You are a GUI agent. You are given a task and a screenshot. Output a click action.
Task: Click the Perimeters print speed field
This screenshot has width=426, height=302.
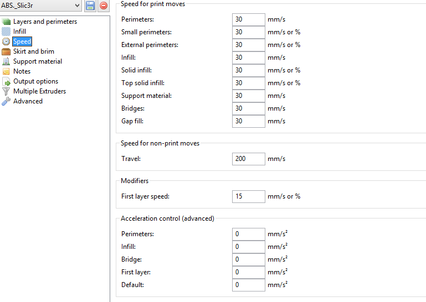coord(248,19)
